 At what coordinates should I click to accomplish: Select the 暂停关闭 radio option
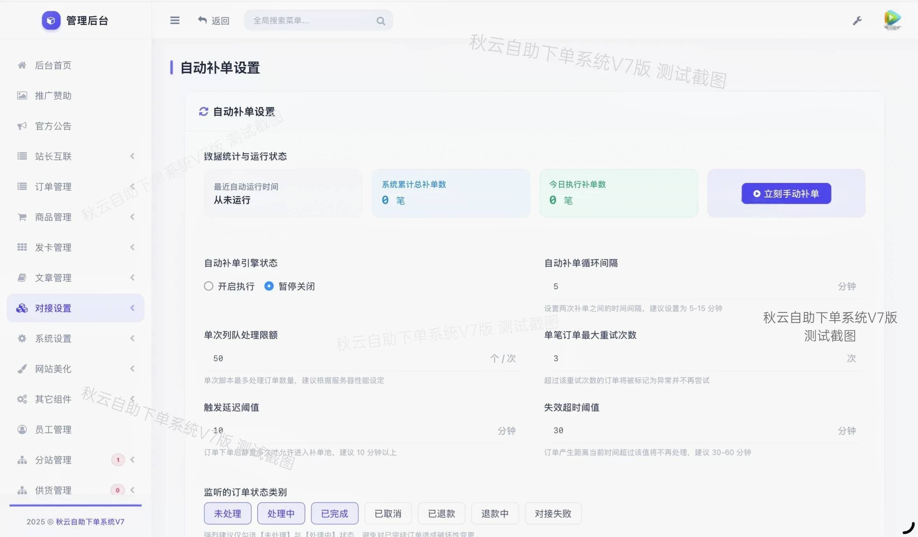click(x=269, y=286)
